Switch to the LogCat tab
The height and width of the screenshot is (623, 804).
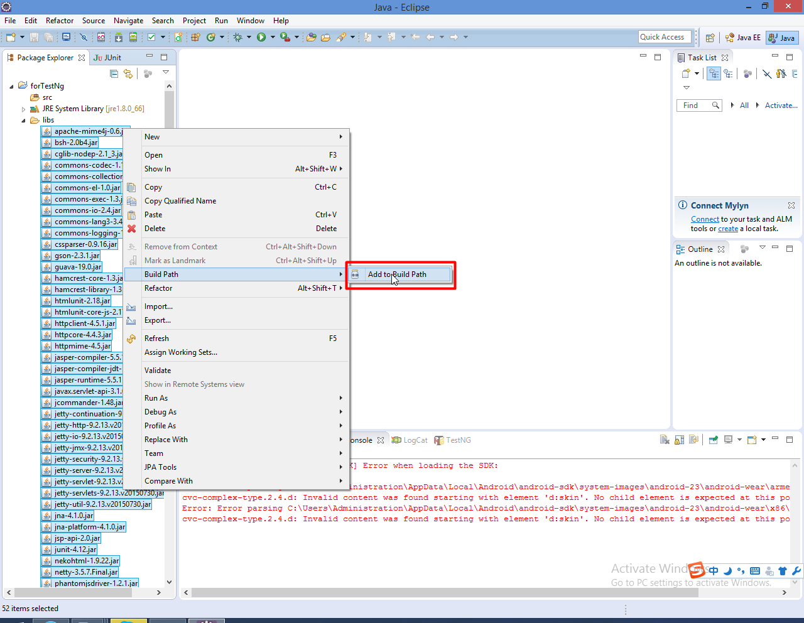[410, 440]
